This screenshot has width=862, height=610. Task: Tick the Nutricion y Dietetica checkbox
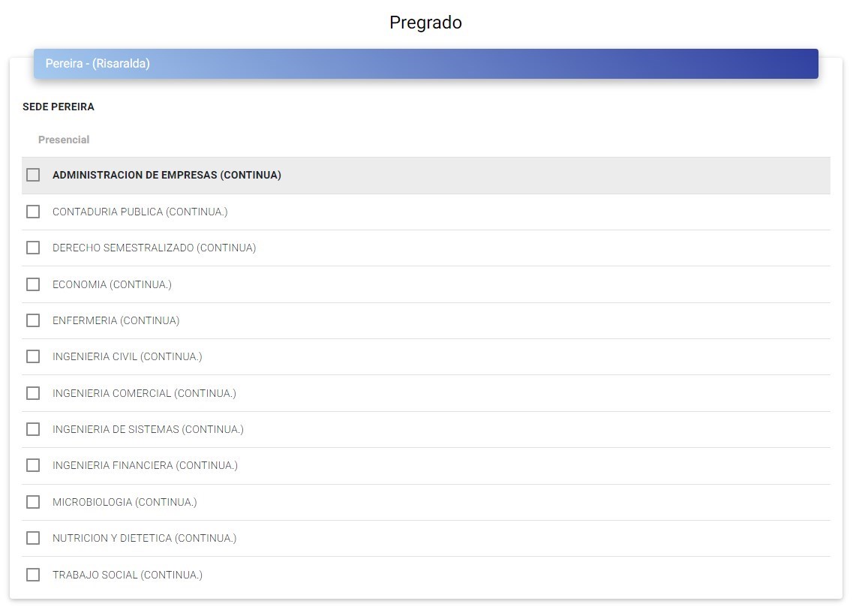(x=33, y=538)
